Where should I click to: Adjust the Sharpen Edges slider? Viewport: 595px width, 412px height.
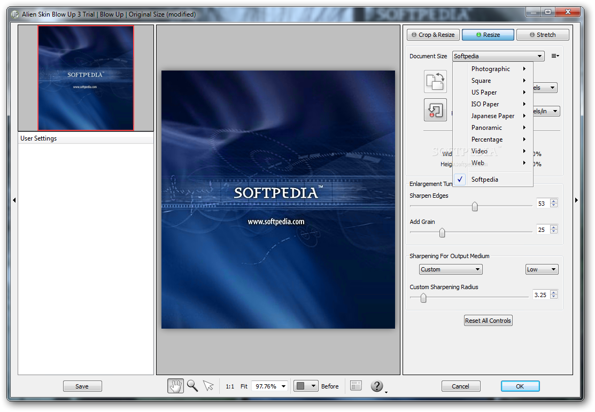475,206
